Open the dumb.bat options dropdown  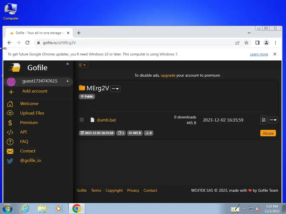[x=273, y=120]
